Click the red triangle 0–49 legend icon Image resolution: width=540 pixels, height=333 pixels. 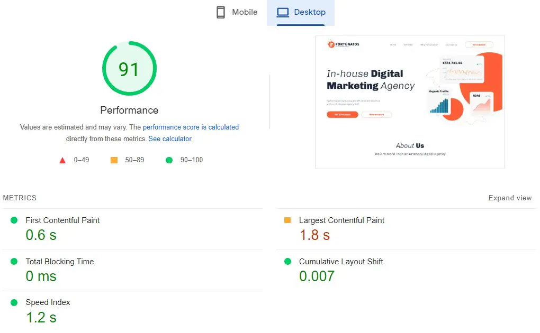point(62,160)
